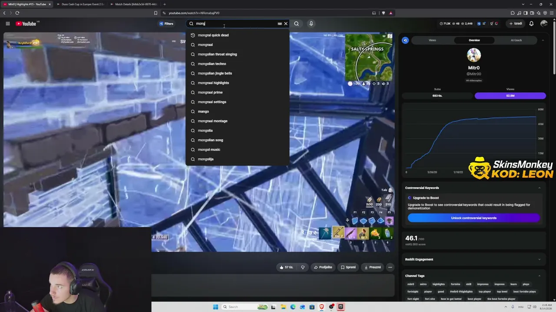Click the Spremi save button
This screenshot has height=312, width=556.
click(348, 267)
